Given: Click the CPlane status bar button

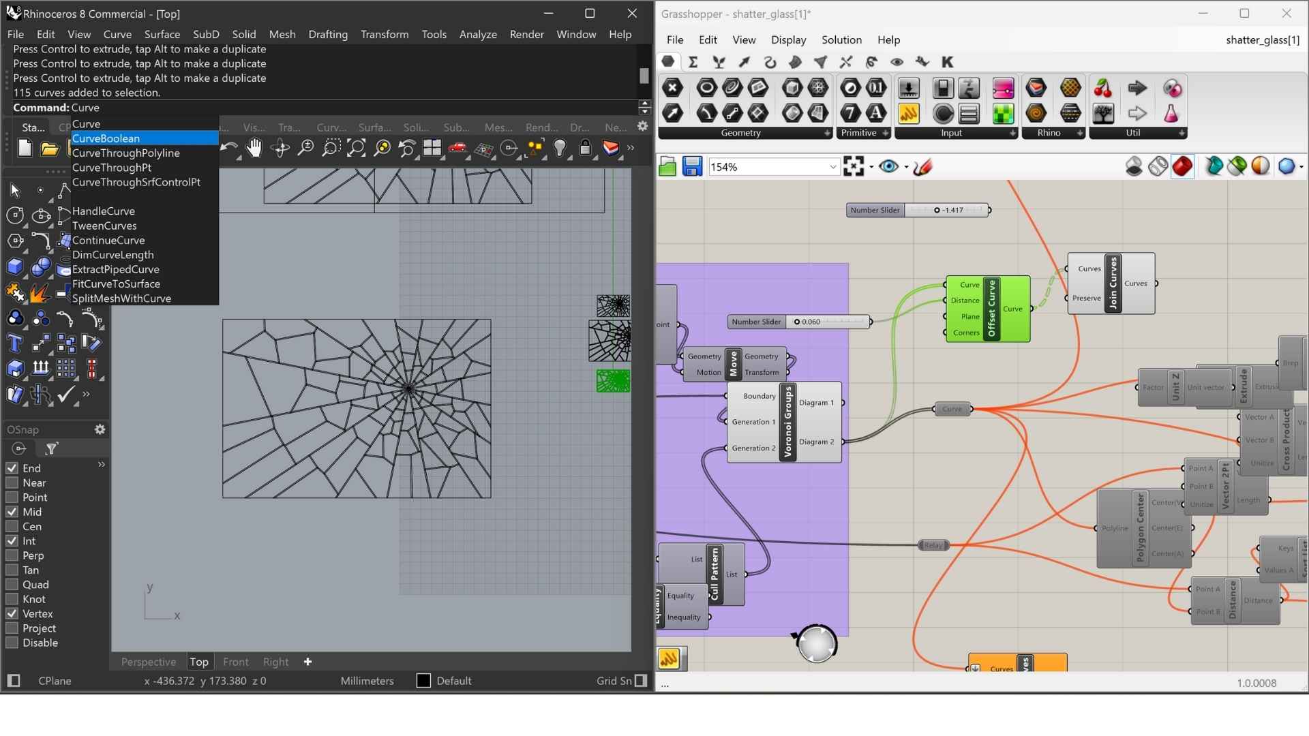Looking at the screenshot, I should pyautogui.click(x=55, y=681).
